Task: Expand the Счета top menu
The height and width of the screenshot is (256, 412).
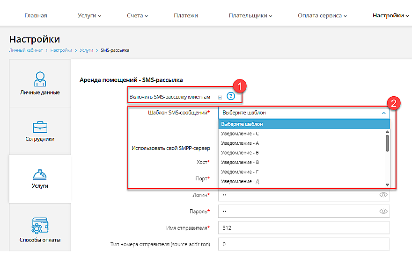Action: point(137,15)
